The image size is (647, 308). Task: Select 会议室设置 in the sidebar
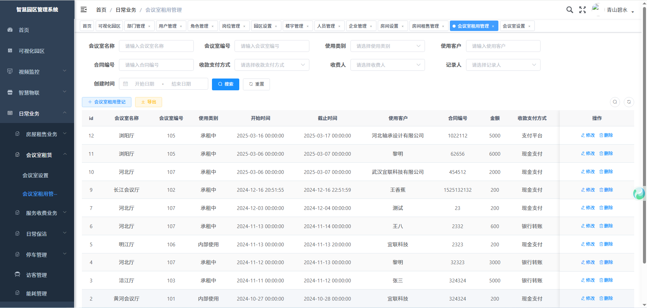click(x=35, y=175)
